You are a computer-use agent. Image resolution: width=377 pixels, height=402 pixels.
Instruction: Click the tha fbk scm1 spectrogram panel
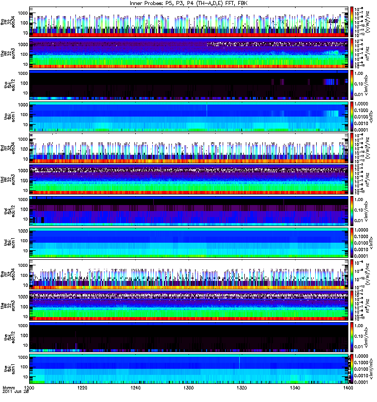point(189,117)
